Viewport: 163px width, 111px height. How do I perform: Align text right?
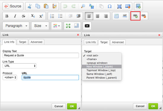click(x=106, y=16)
